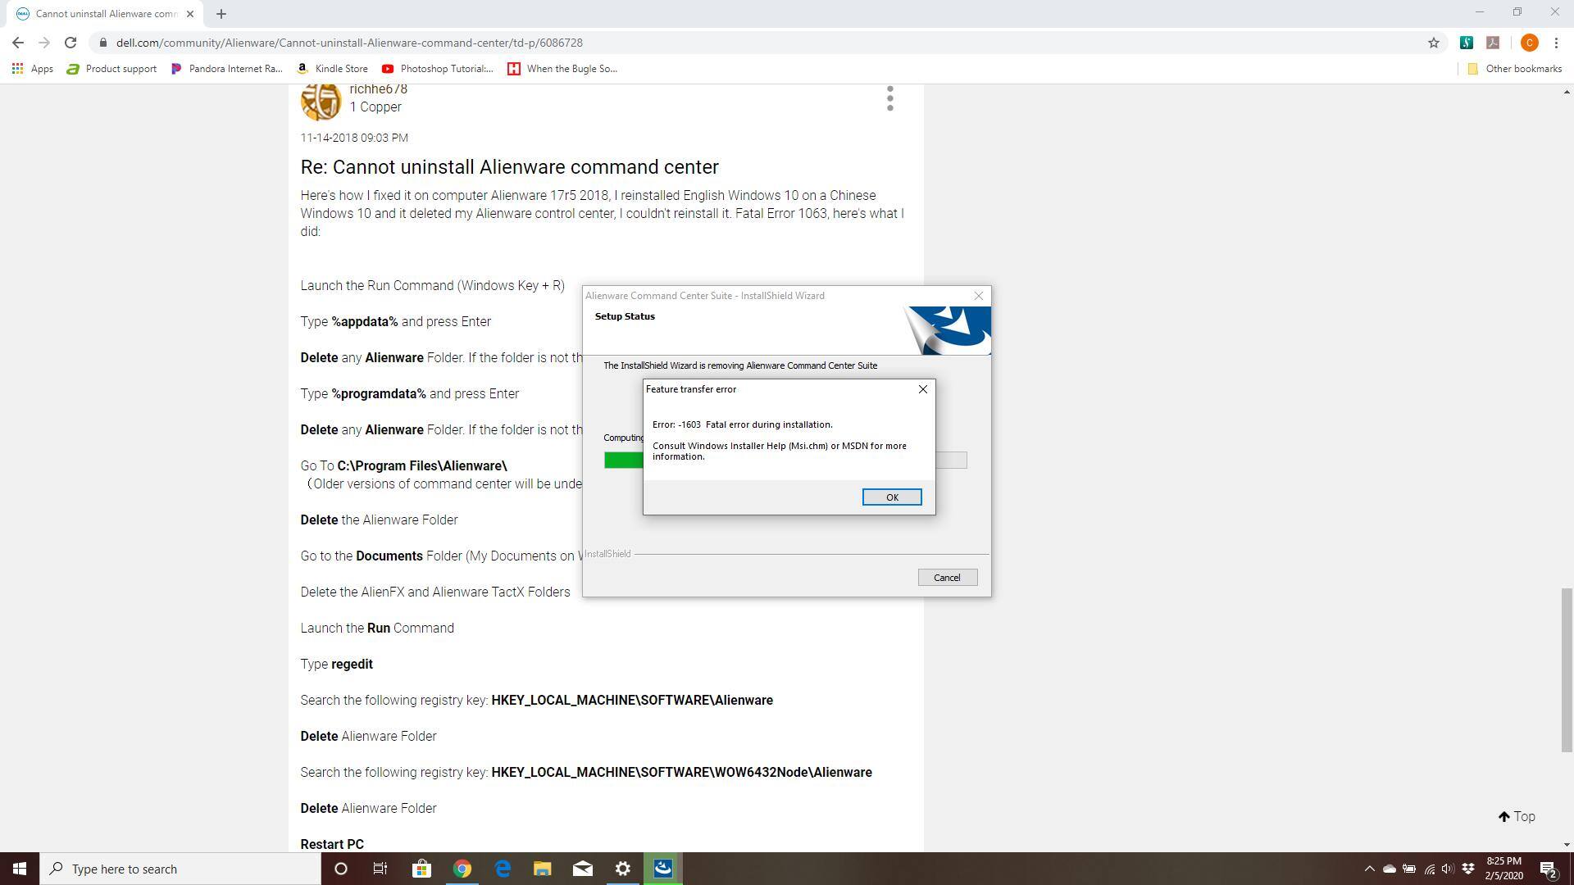Open File Explorer from the taskbar

point(542,869)
